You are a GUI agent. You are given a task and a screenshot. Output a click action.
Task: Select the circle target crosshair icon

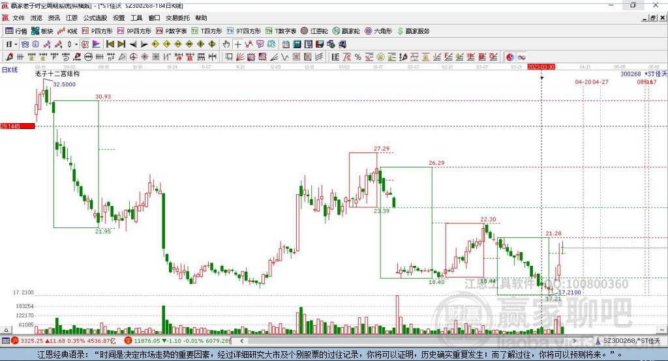coord(133,57)
